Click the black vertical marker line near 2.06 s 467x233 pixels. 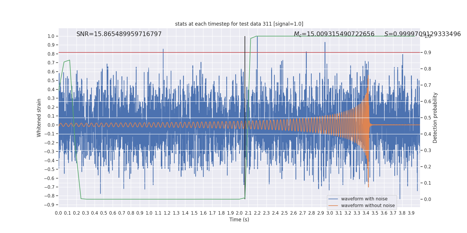[x=245, y=118]
